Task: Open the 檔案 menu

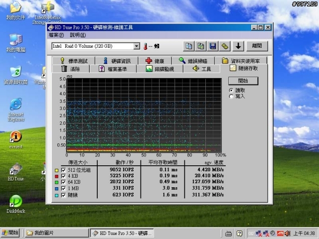Action: 56,35
